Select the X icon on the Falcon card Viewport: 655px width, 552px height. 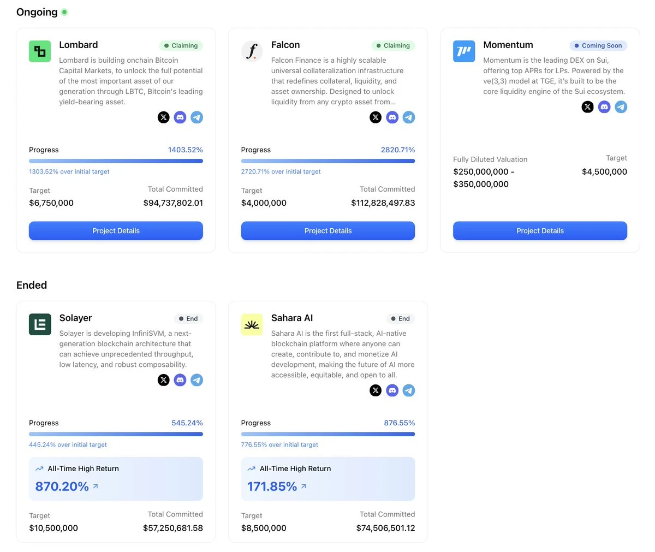coord(376,117)
